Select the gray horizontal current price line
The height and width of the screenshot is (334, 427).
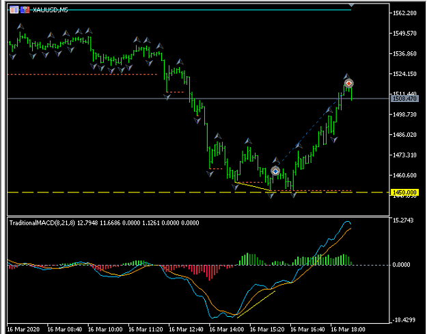199,99
